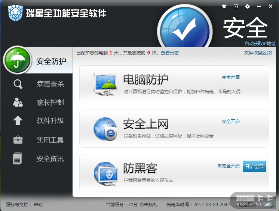Image resolution: width=279 pixels, height=211 pixels.
Task: Click the toolbox icon for 实用工具
Action: click(18, 140)
